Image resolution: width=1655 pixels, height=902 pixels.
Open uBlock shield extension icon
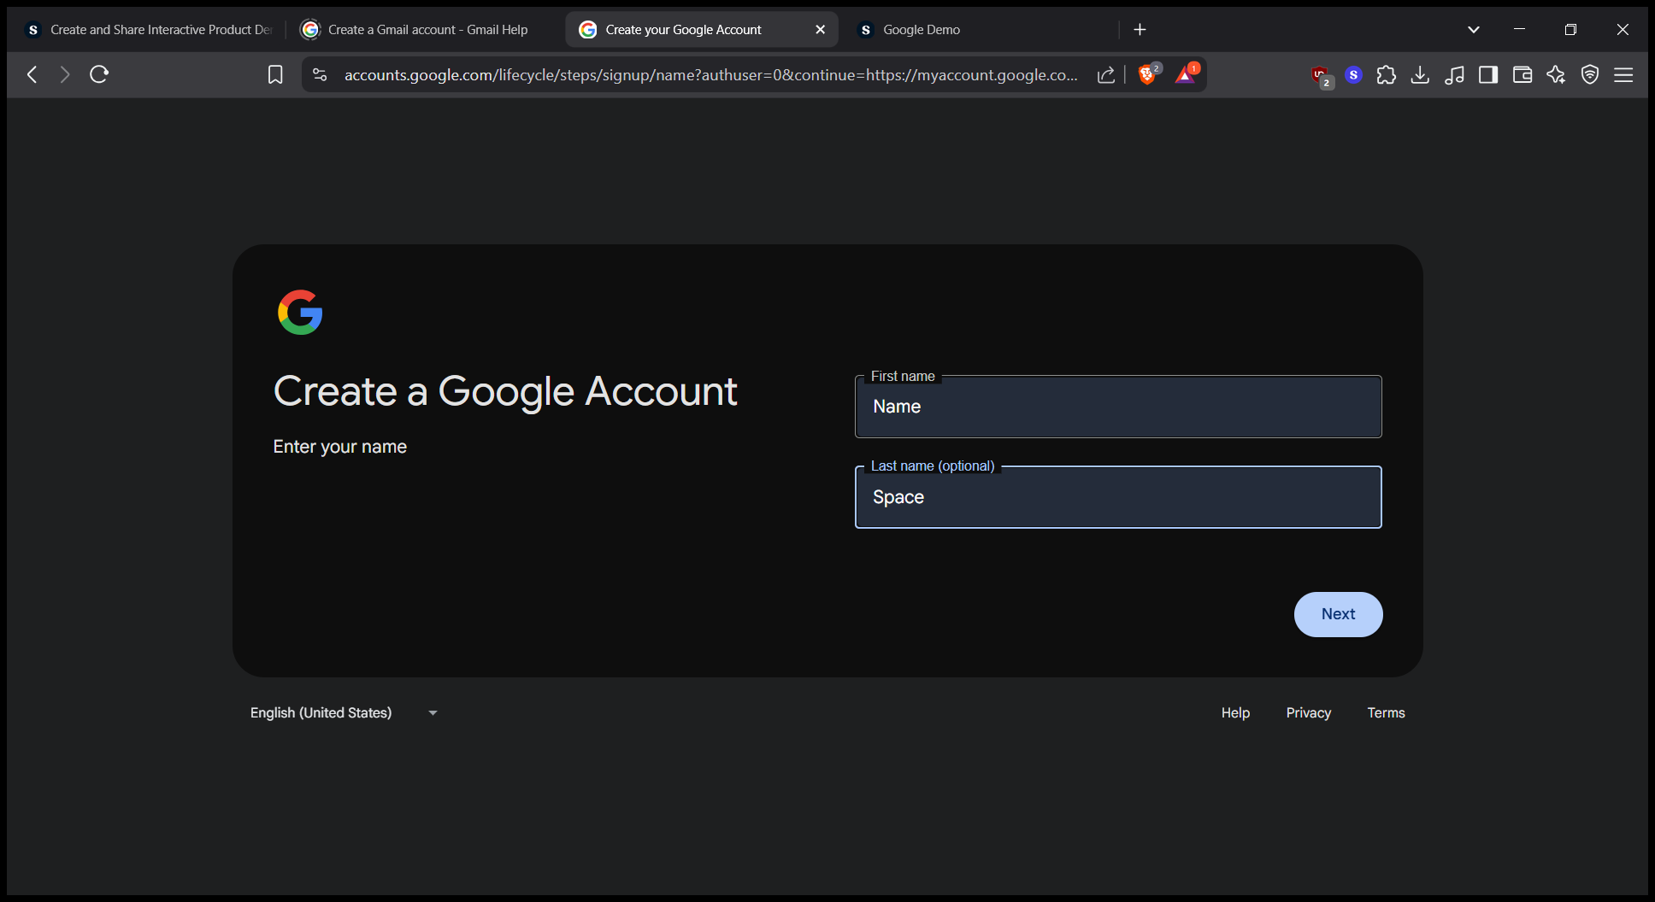pyautogui.click(x=1321, y=75)
